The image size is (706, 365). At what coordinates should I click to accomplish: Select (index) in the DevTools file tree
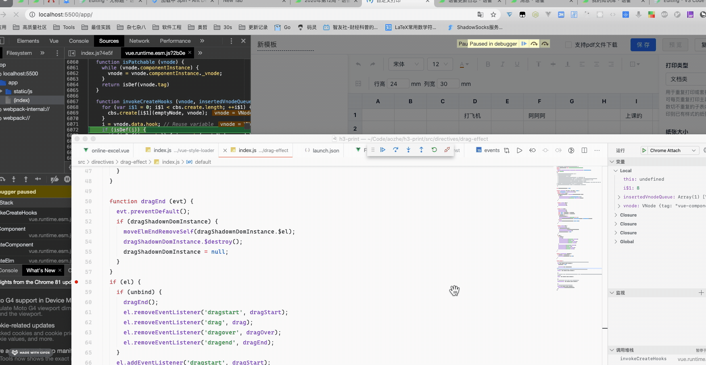(21, 100)
